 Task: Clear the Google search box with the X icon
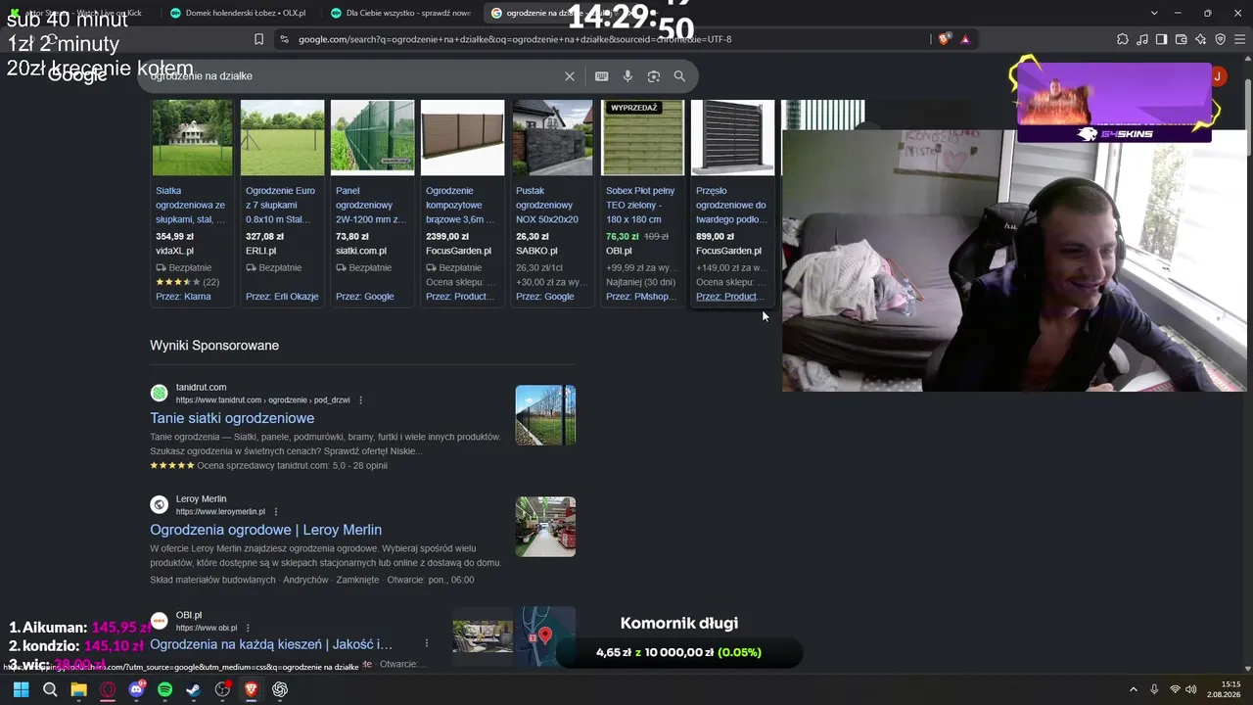click(570, 76)
